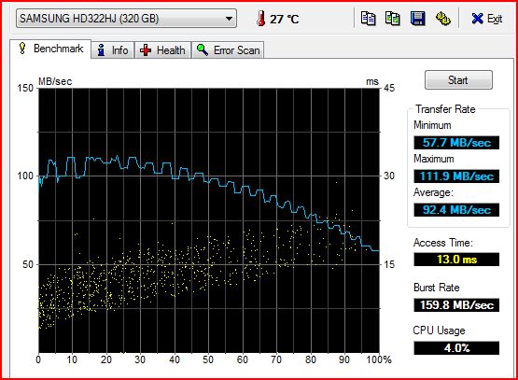Screen dimensions: 518x380
Task: Expand the drive selection dropdown arrow
Action: click(229, 19)
